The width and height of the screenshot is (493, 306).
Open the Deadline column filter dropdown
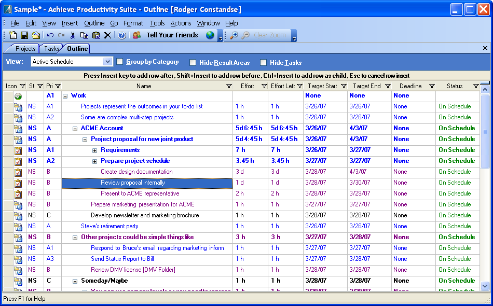click(x=432, y=86)
